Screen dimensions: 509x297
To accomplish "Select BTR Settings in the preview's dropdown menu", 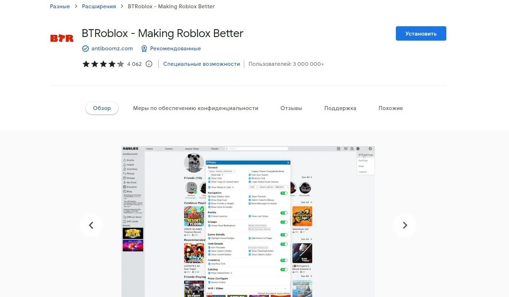I will click(x=366, y=155).
